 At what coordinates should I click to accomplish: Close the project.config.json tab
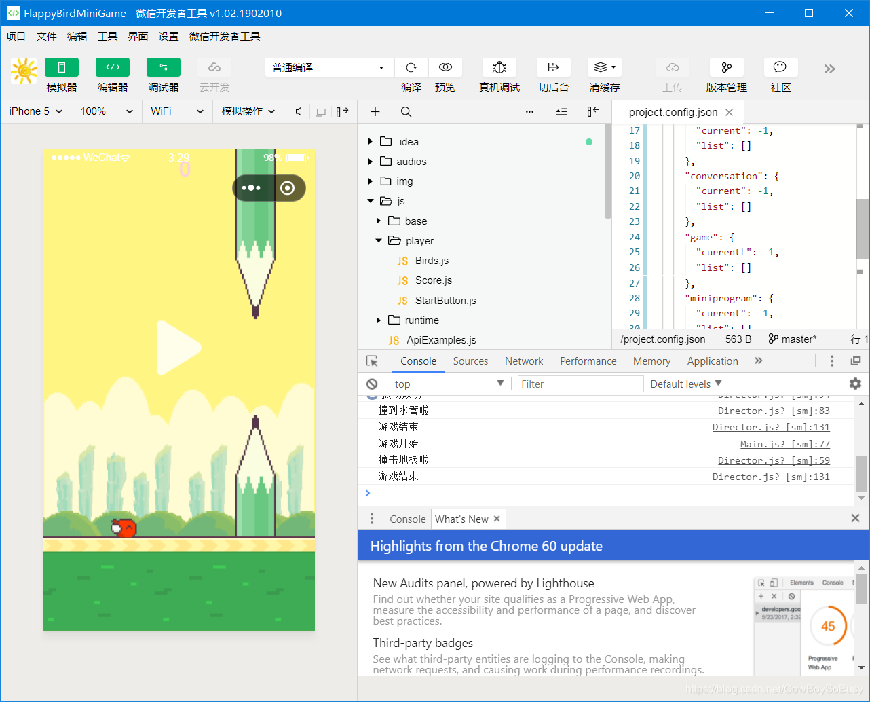[x=729, y=112]
